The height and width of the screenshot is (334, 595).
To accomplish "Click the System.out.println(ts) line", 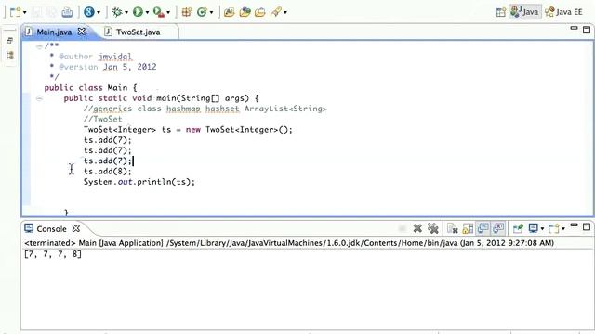I will pyautogui.click(x=139, y=182).
